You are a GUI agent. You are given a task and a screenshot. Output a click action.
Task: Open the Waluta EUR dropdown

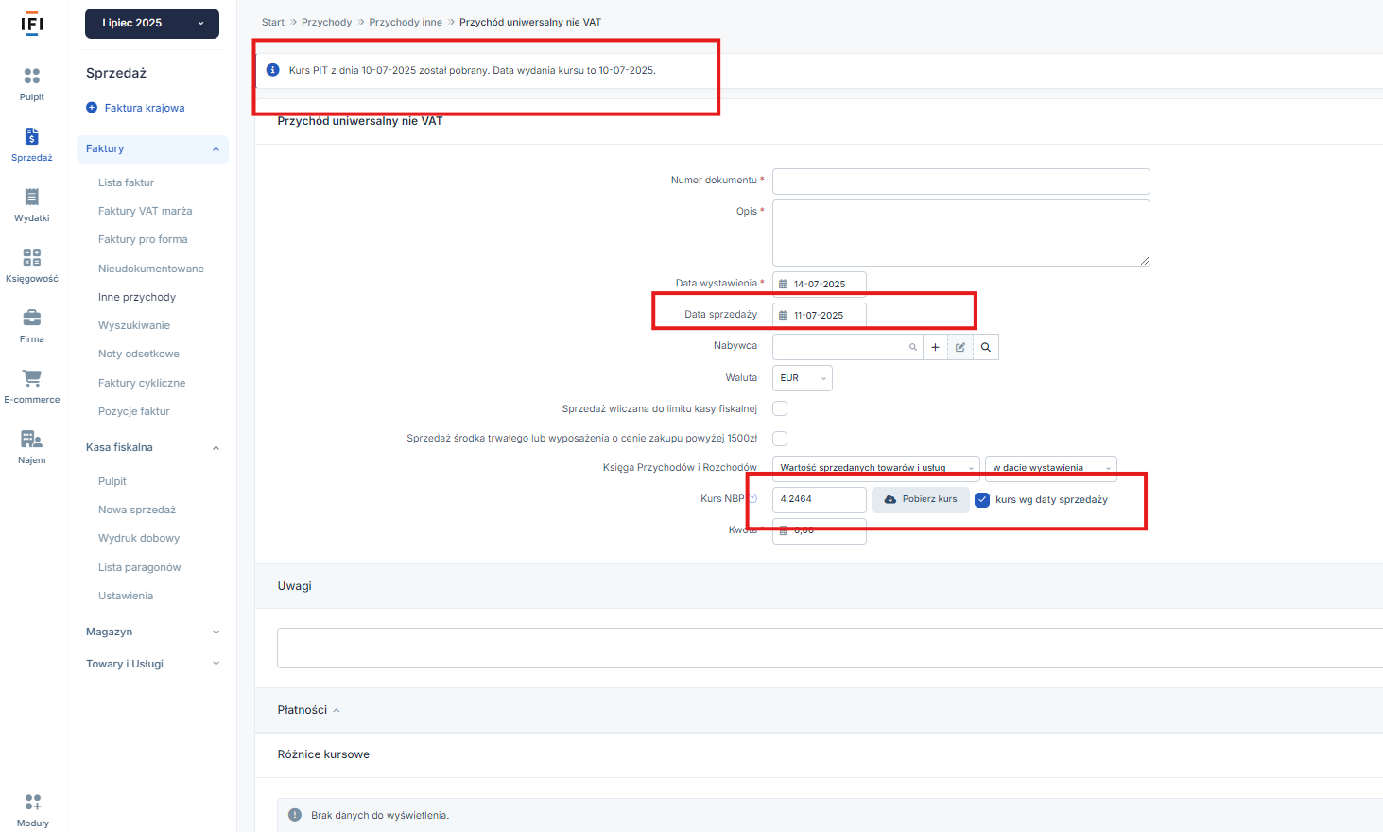tap(803, 378)
